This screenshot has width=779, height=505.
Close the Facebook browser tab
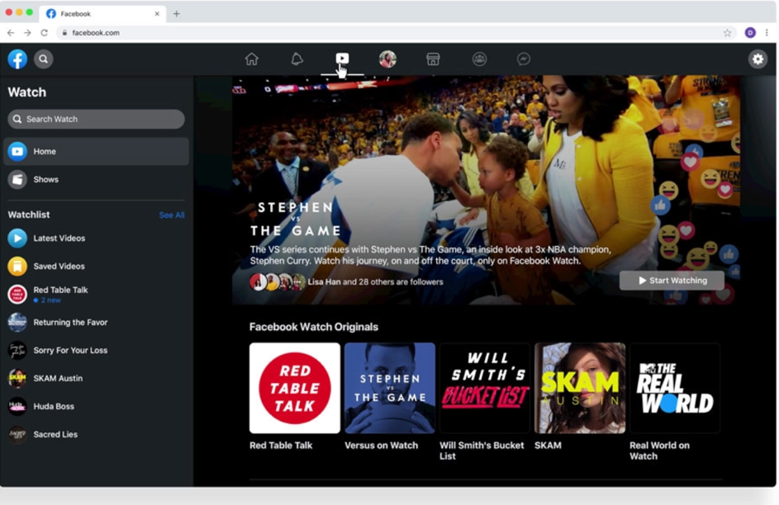coord(157,13)
